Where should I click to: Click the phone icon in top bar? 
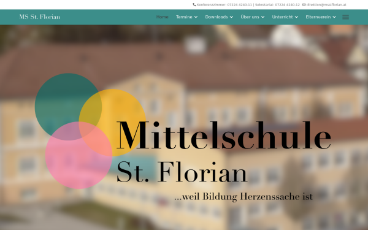[194, 4]
